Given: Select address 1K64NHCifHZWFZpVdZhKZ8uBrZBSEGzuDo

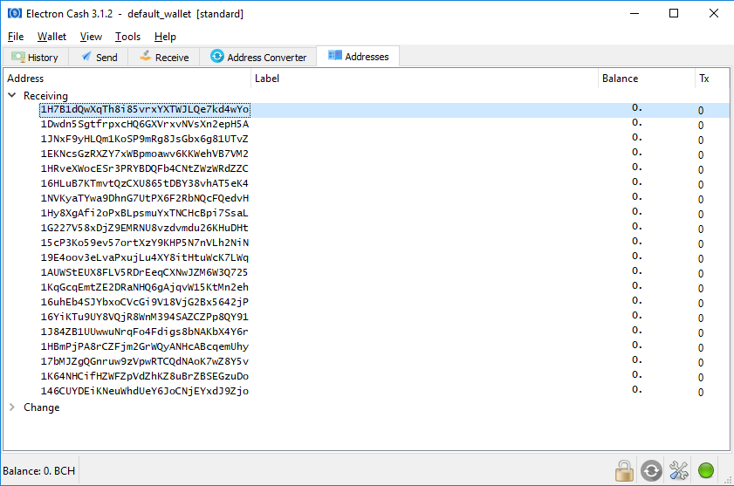Looking at the screenshot, I should click(x=145, y=376).
